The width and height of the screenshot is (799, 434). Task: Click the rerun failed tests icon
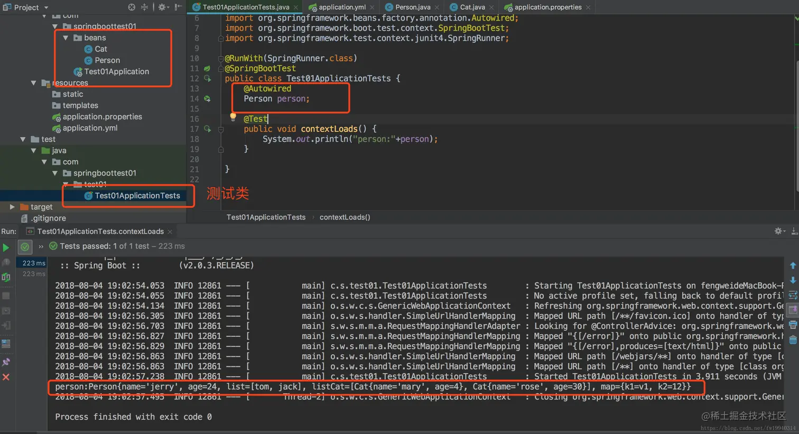(x=6, y=262)
